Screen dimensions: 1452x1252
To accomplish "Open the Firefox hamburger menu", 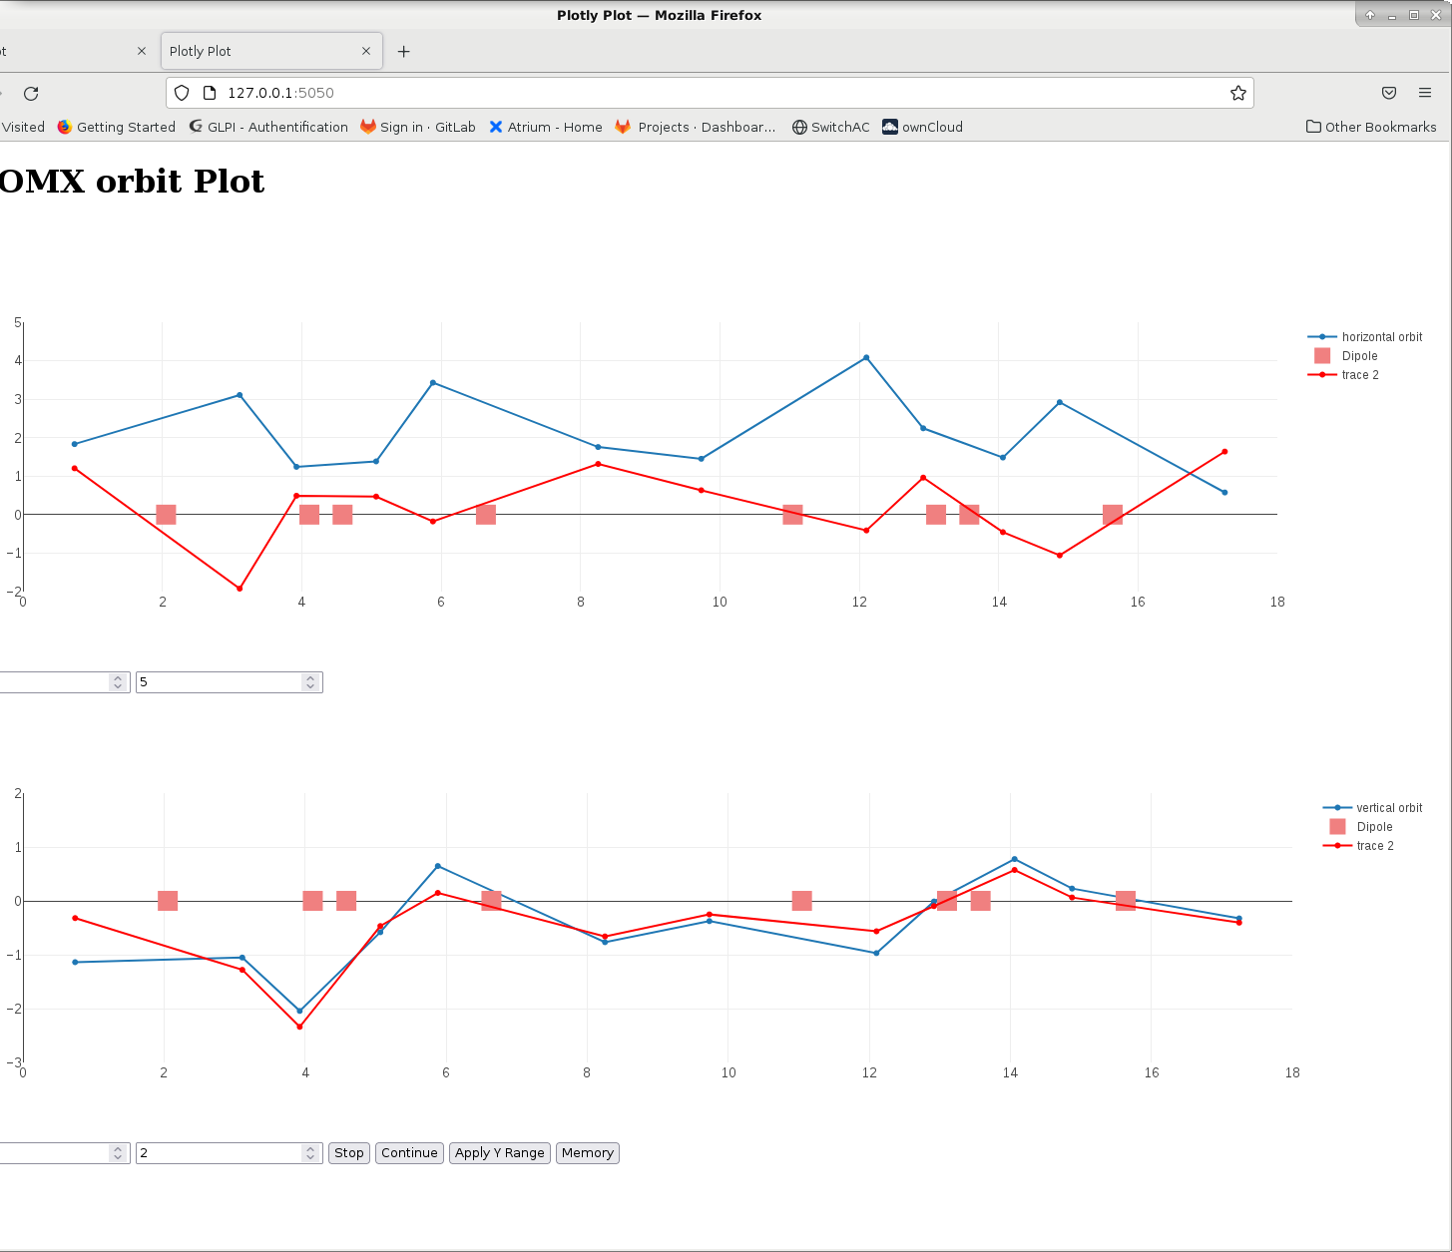I will tap(1424, 93).
